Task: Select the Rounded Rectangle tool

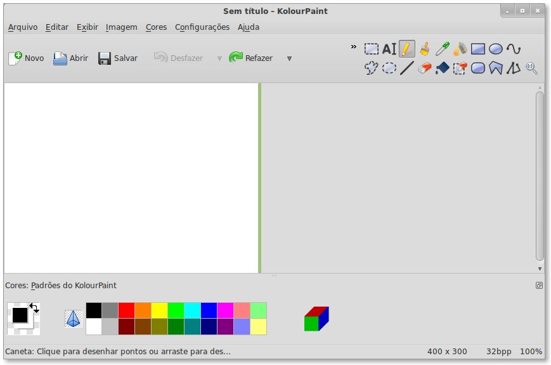Action: coord(478,68)
